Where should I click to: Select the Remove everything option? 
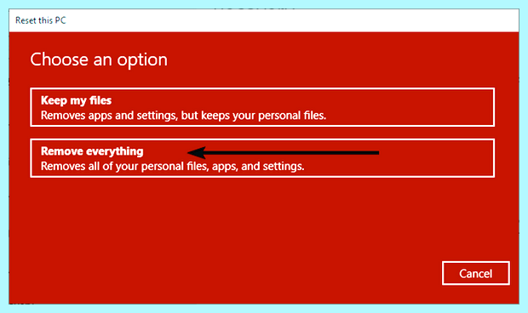[x=262, y=158]
